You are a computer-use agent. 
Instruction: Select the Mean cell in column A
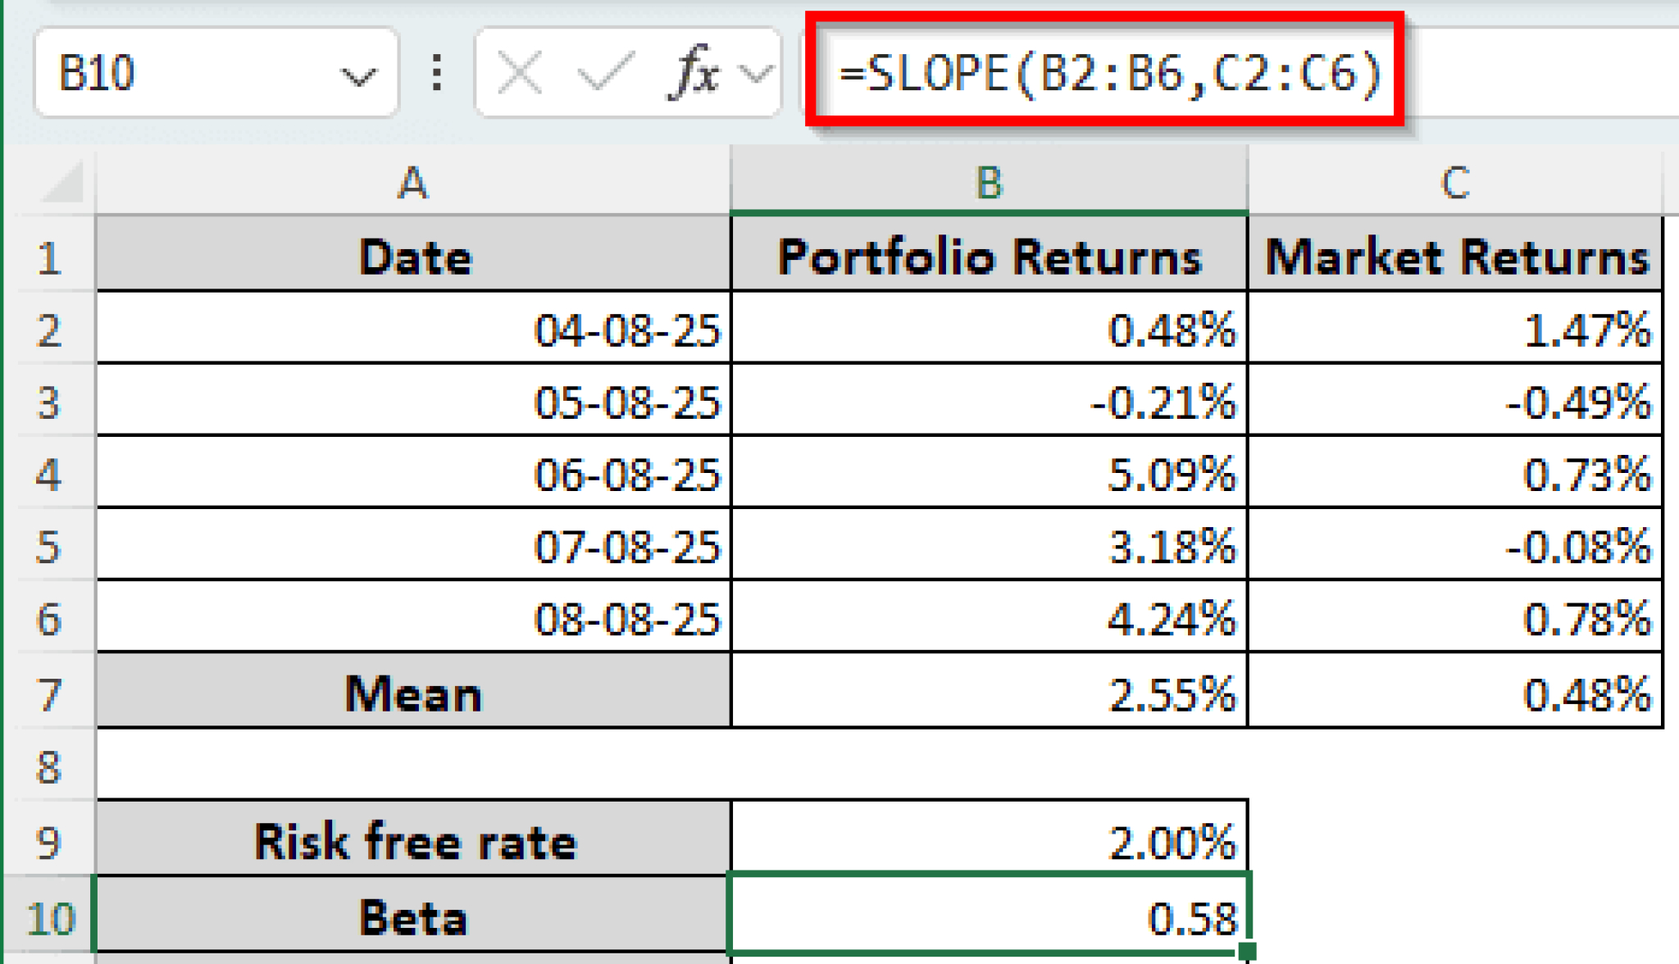pos(410,693)
